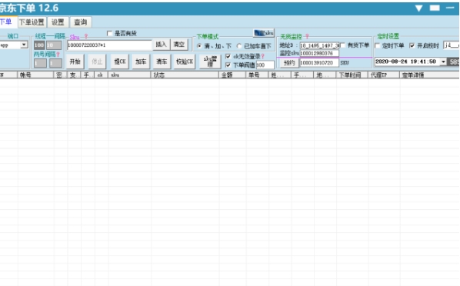Click the question mark after ck无效登录

point(263,56)
